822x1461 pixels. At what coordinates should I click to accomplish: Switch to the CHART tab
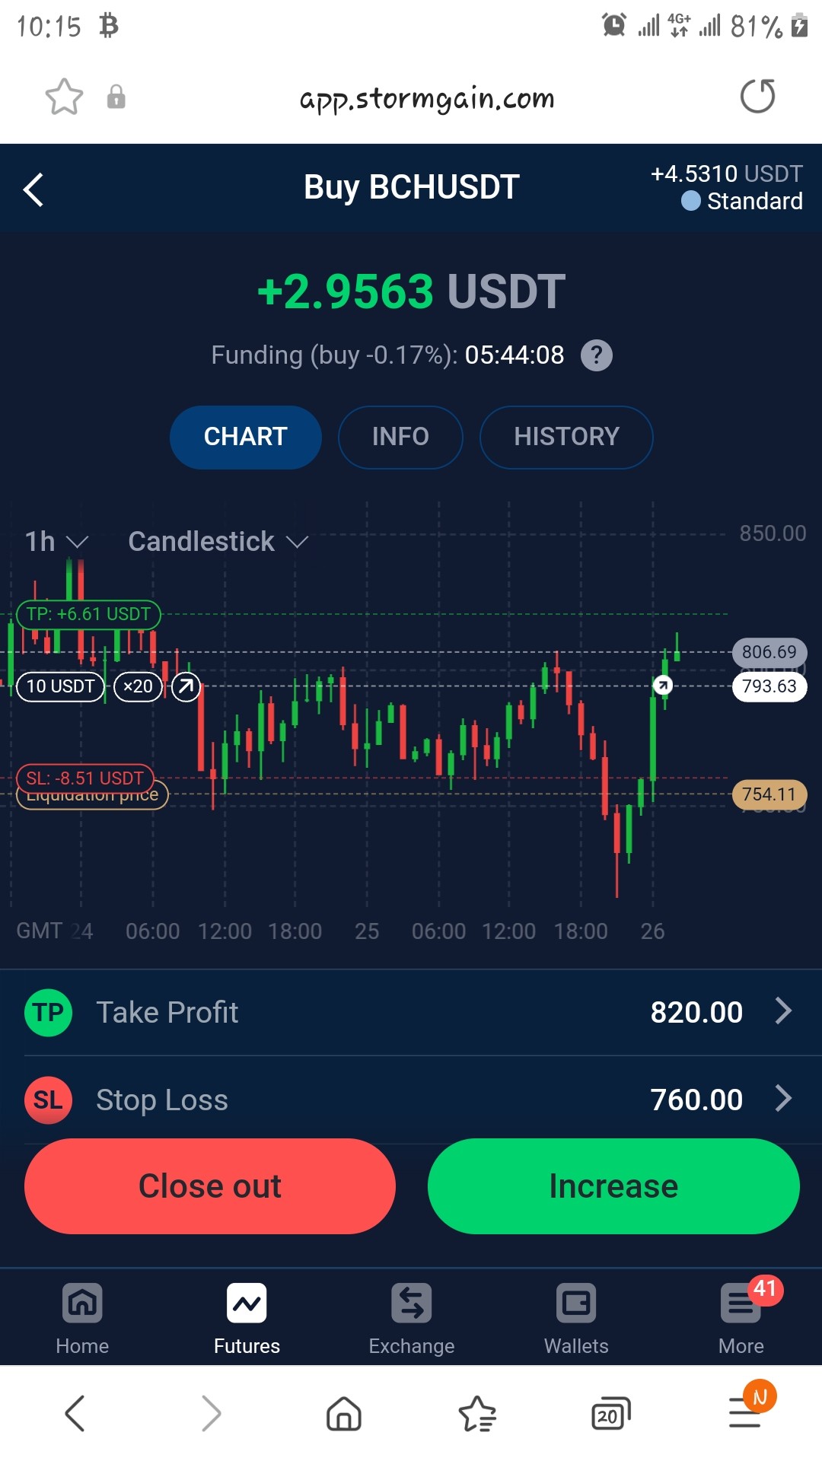[245, 437]
